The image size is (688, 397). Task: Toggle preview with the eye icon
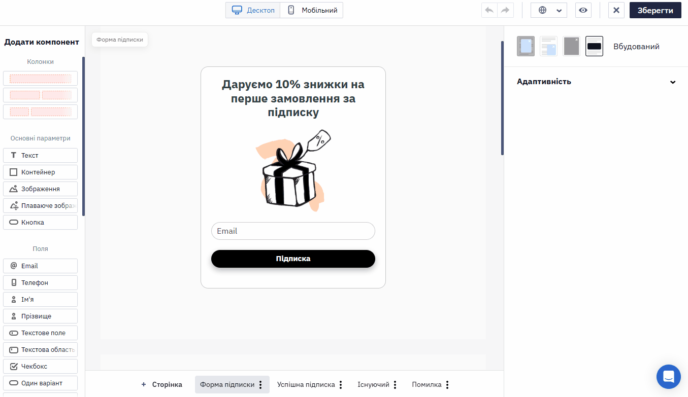click(x=583, y=10)
